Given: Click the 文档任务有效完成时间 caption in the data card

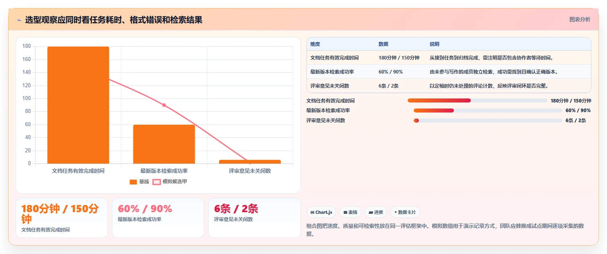Looking at the screenshot, I should coord(46,230).
